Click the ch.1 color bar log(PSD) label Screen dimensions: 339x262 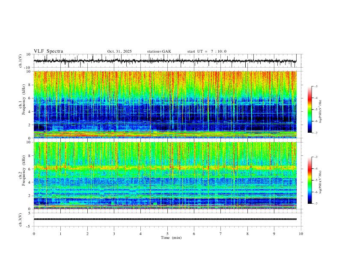click(x=321, y=112)
